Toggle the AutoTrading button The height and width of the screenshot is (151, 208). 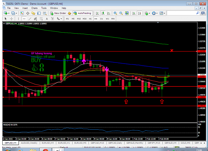[83, 13]
